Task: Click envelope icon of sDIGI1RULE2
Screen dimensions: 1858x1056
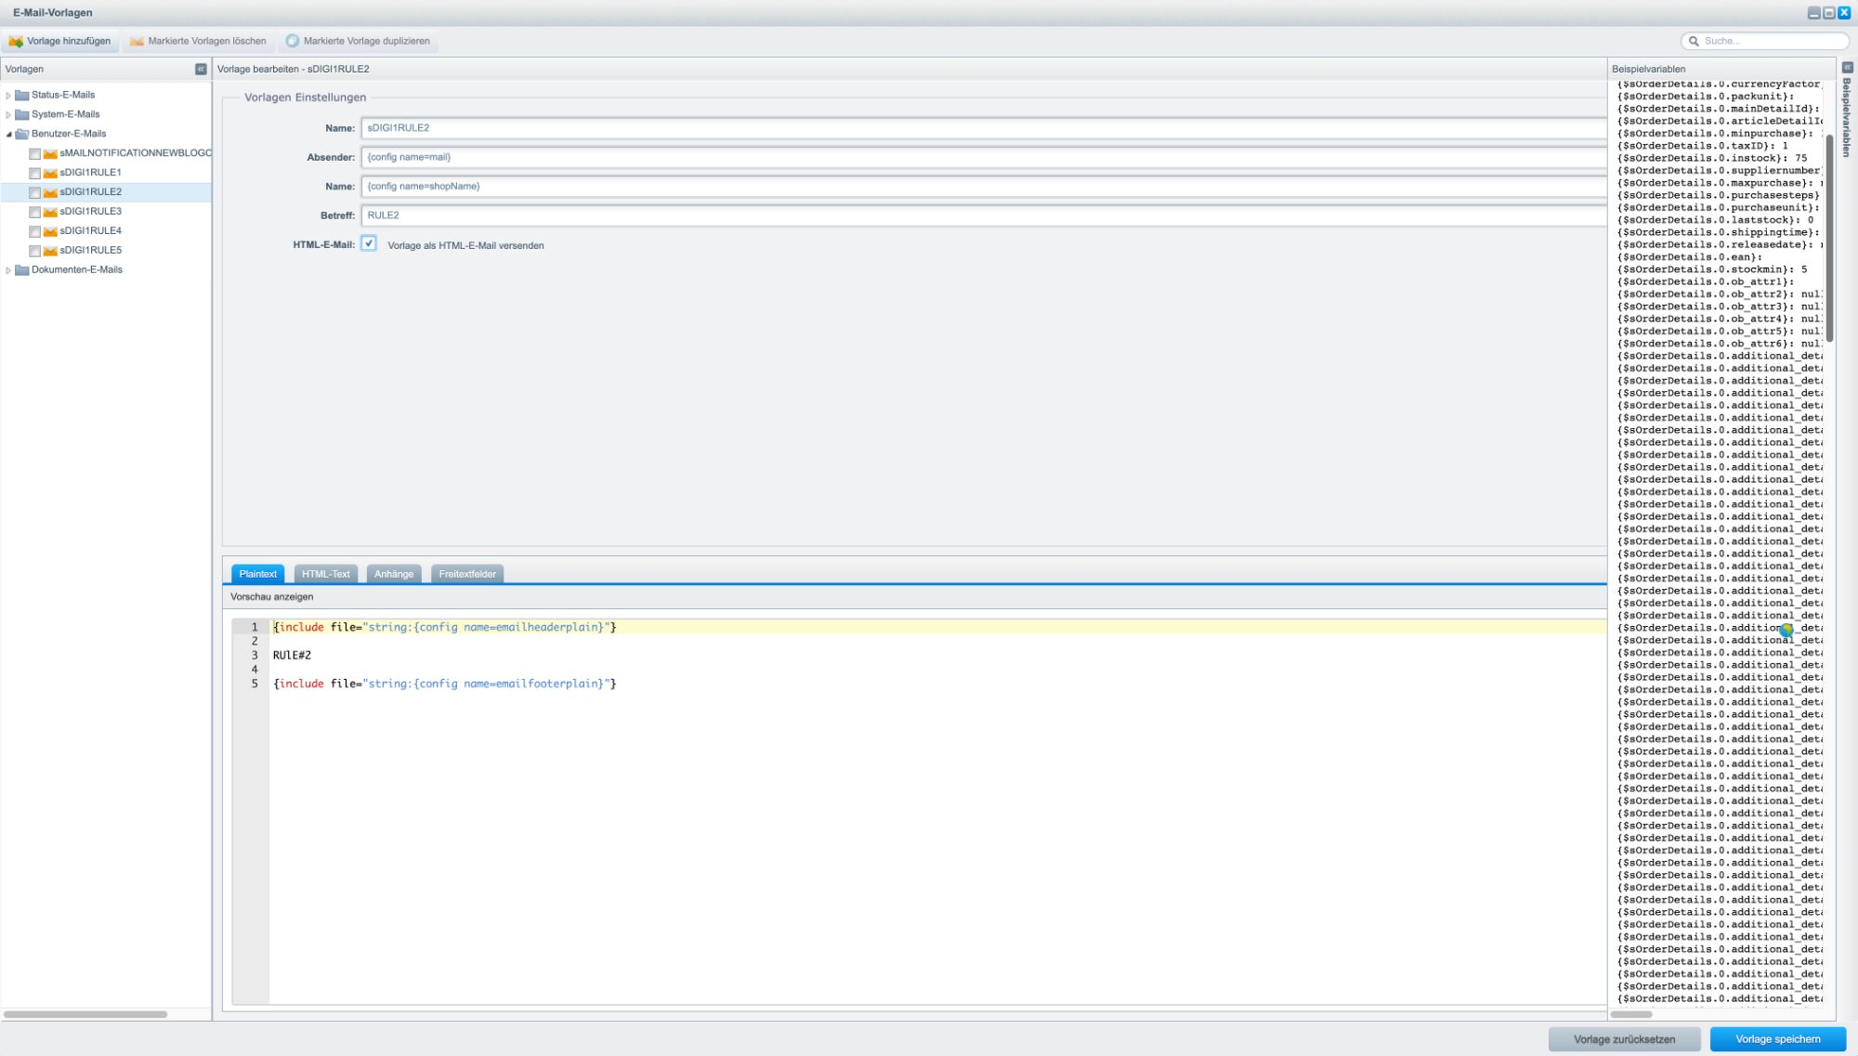Action: [x=50, y=192]
